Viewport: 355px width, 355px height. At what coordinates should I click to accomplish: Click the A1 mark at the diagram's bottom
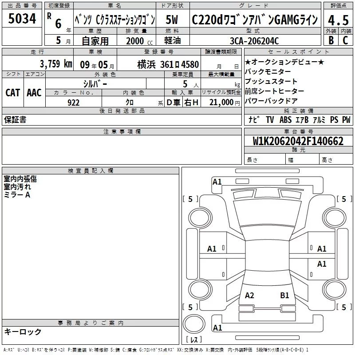[x=217, y=328]
